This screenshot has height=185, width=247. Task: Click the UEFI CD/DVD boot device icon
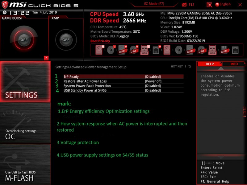click(x=111, y=50)
